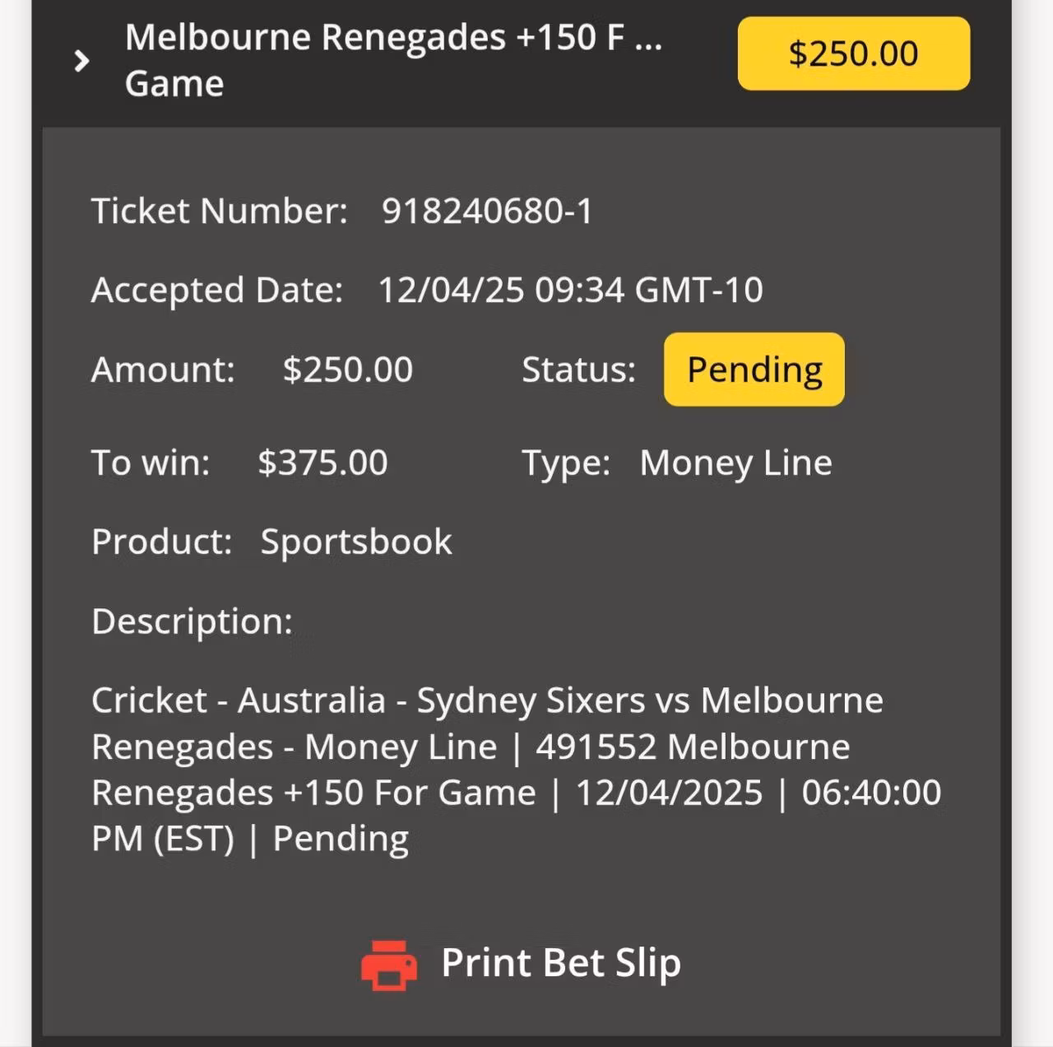The height and width of the screenshot is (1047, 1053).
Task: Open the Sportsbook product entry
Action: click(x=355, y=542)
